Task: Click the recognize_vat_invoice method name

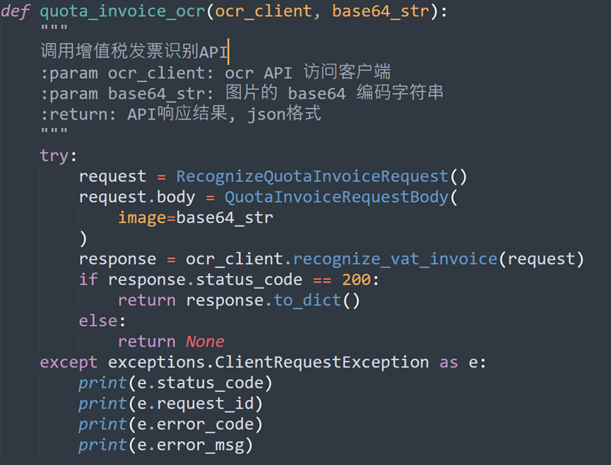Action: tap(395, 259)
